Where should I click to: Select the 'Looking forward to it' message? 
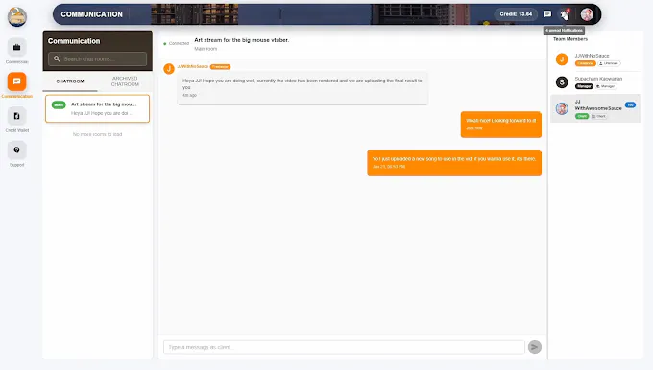point(501,125)
